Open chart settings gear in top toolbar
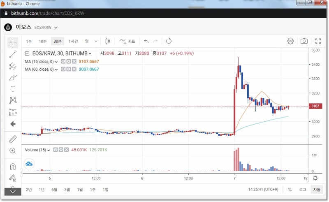This screenshot has width=329, height=202. tap(290, 41)
